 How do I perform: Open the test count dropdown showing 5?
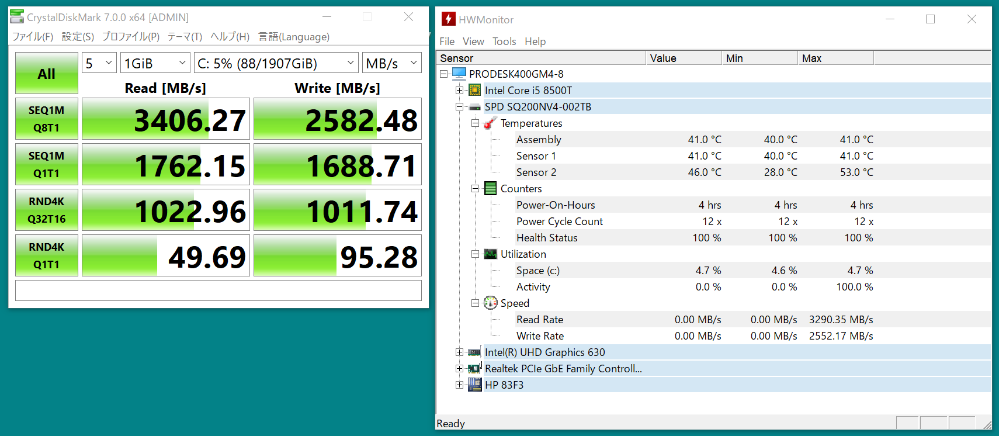[99, 63]
